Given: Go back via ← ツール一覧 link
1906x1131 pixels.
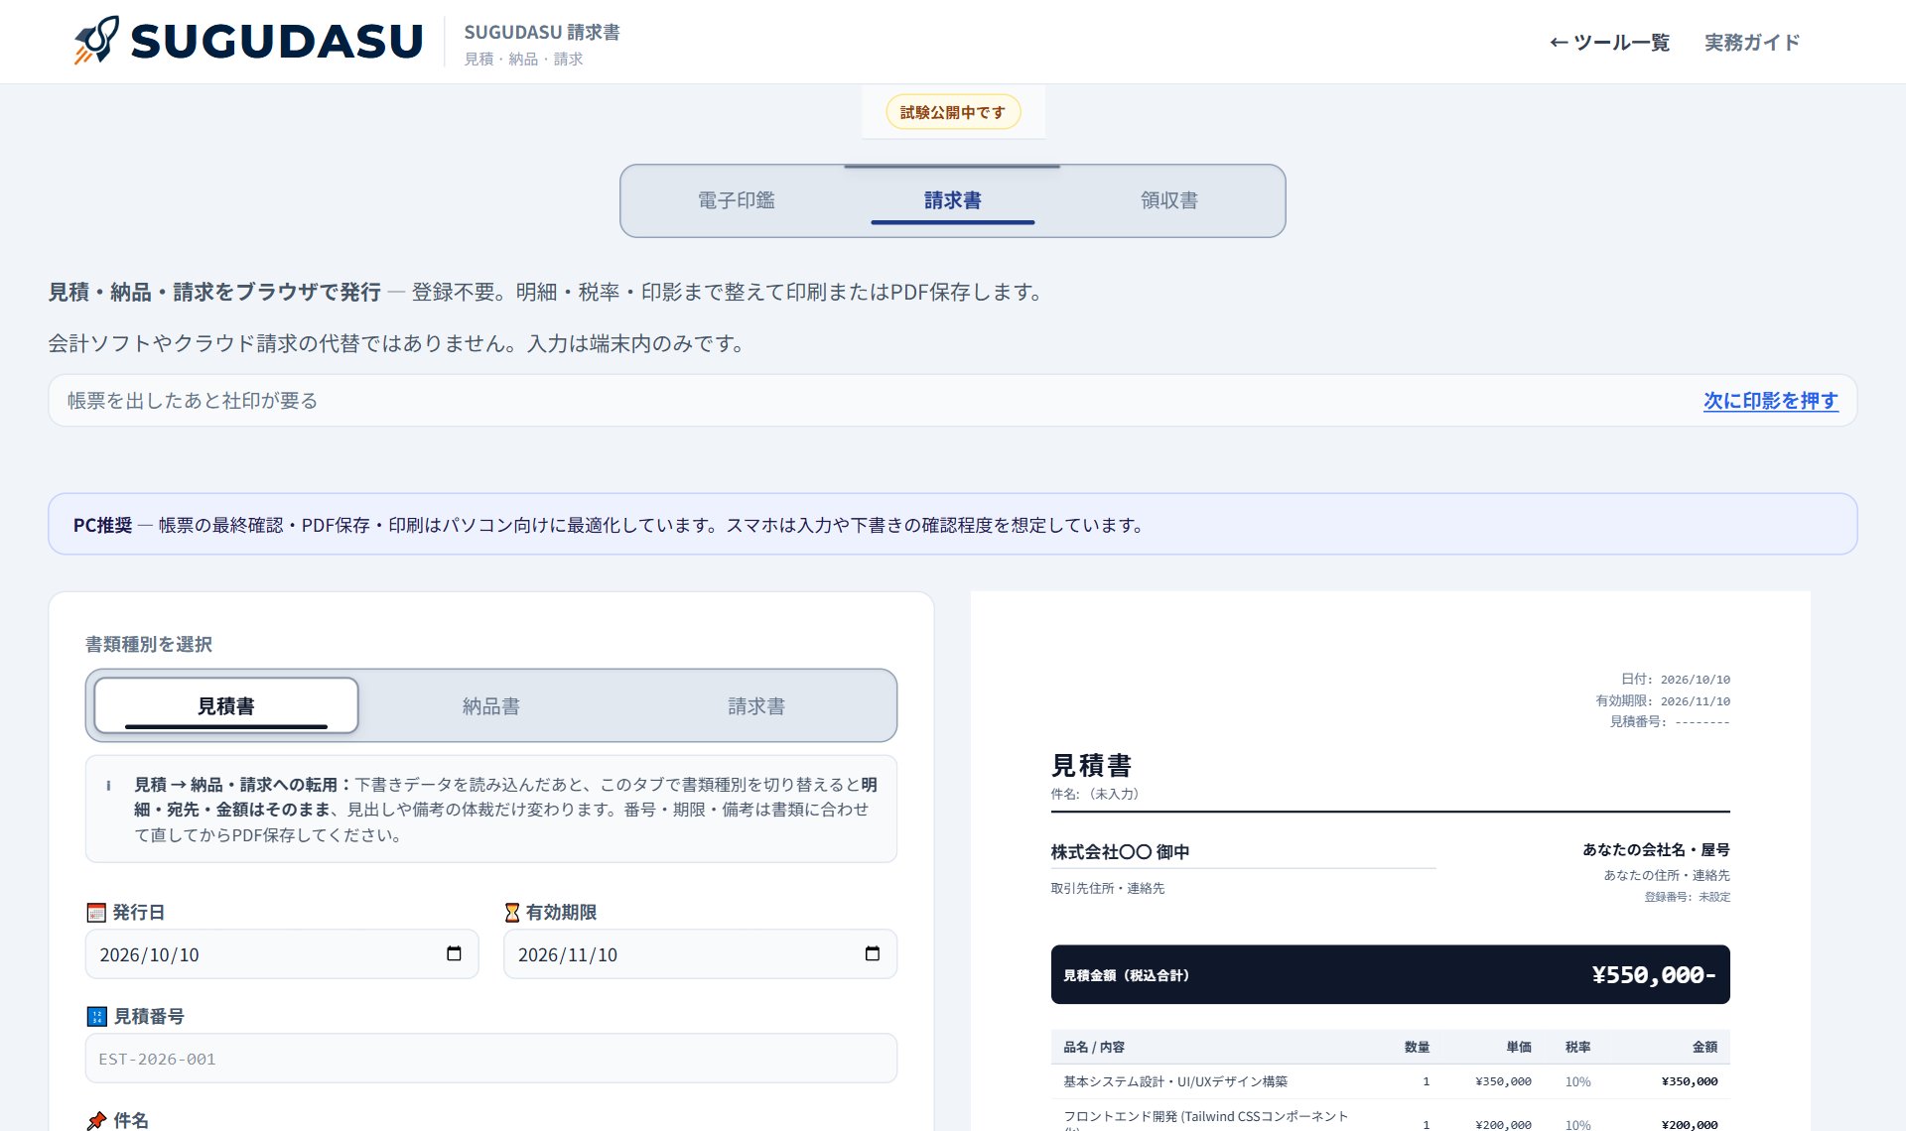Looking at the screenshot, I should click(x=1609, y=42).
